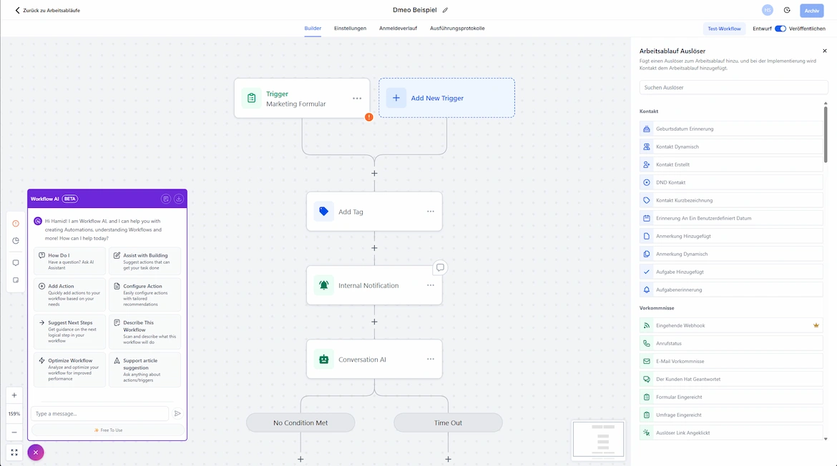Close the Arbeitsablauf Auslöser panel
Image resolution: width=837 pixels, height=466 pixels.
(x=825, y=51)
